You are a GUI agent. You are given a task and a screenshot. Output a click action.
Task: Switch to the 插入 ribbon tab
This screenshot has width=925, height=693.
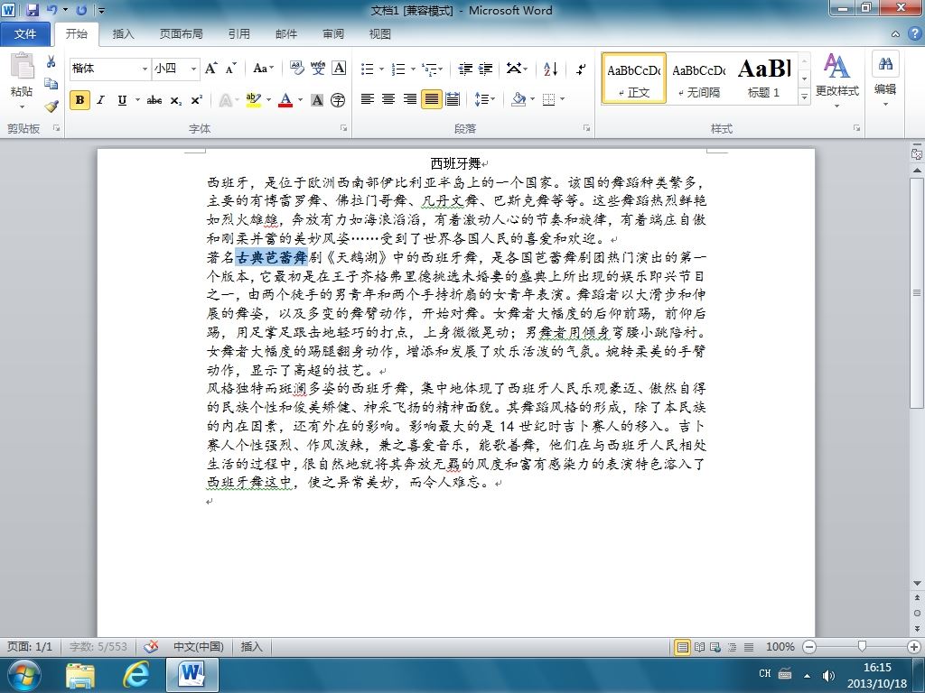pos(123,34)
